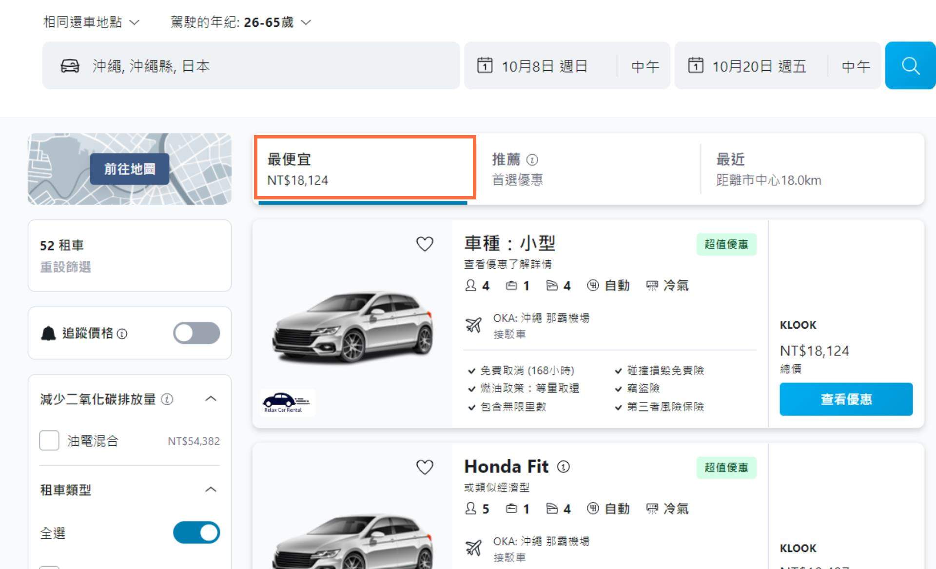936x569 pixels.
Task: Toggle the 追蹤價格 price tracking switch
Action: [x=196, y=334]
